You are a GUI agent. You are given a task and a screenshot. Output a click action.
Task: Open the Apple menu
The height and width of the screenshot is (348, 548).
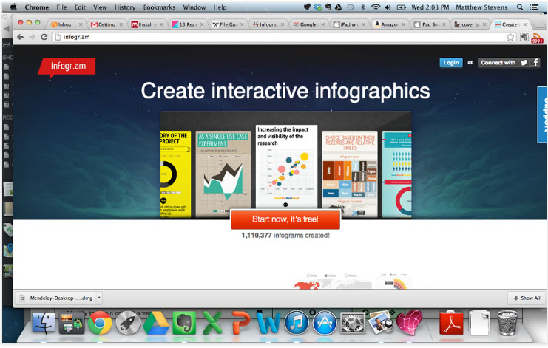point(13,7)
